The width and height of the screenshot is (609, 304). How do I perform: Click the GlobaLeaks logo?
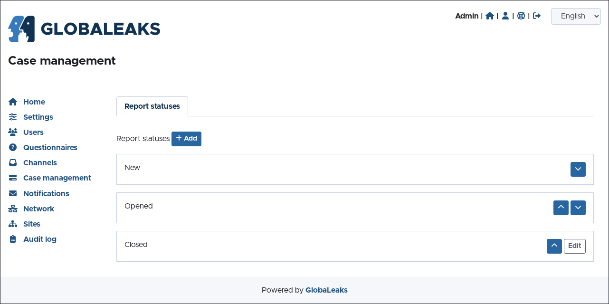click(x=84, y=29)
